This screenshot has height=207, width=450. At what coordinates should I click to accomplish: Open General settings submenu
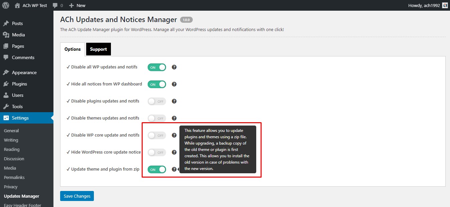point(11,131)
